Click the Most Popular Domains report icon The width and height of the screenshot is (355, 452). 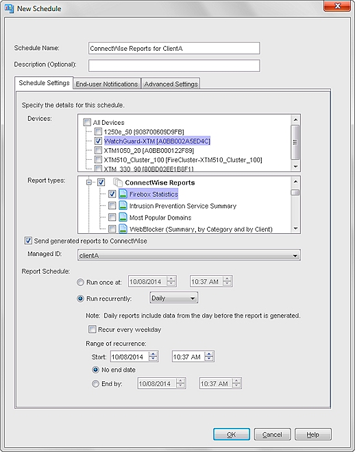[x=123, y=217]
